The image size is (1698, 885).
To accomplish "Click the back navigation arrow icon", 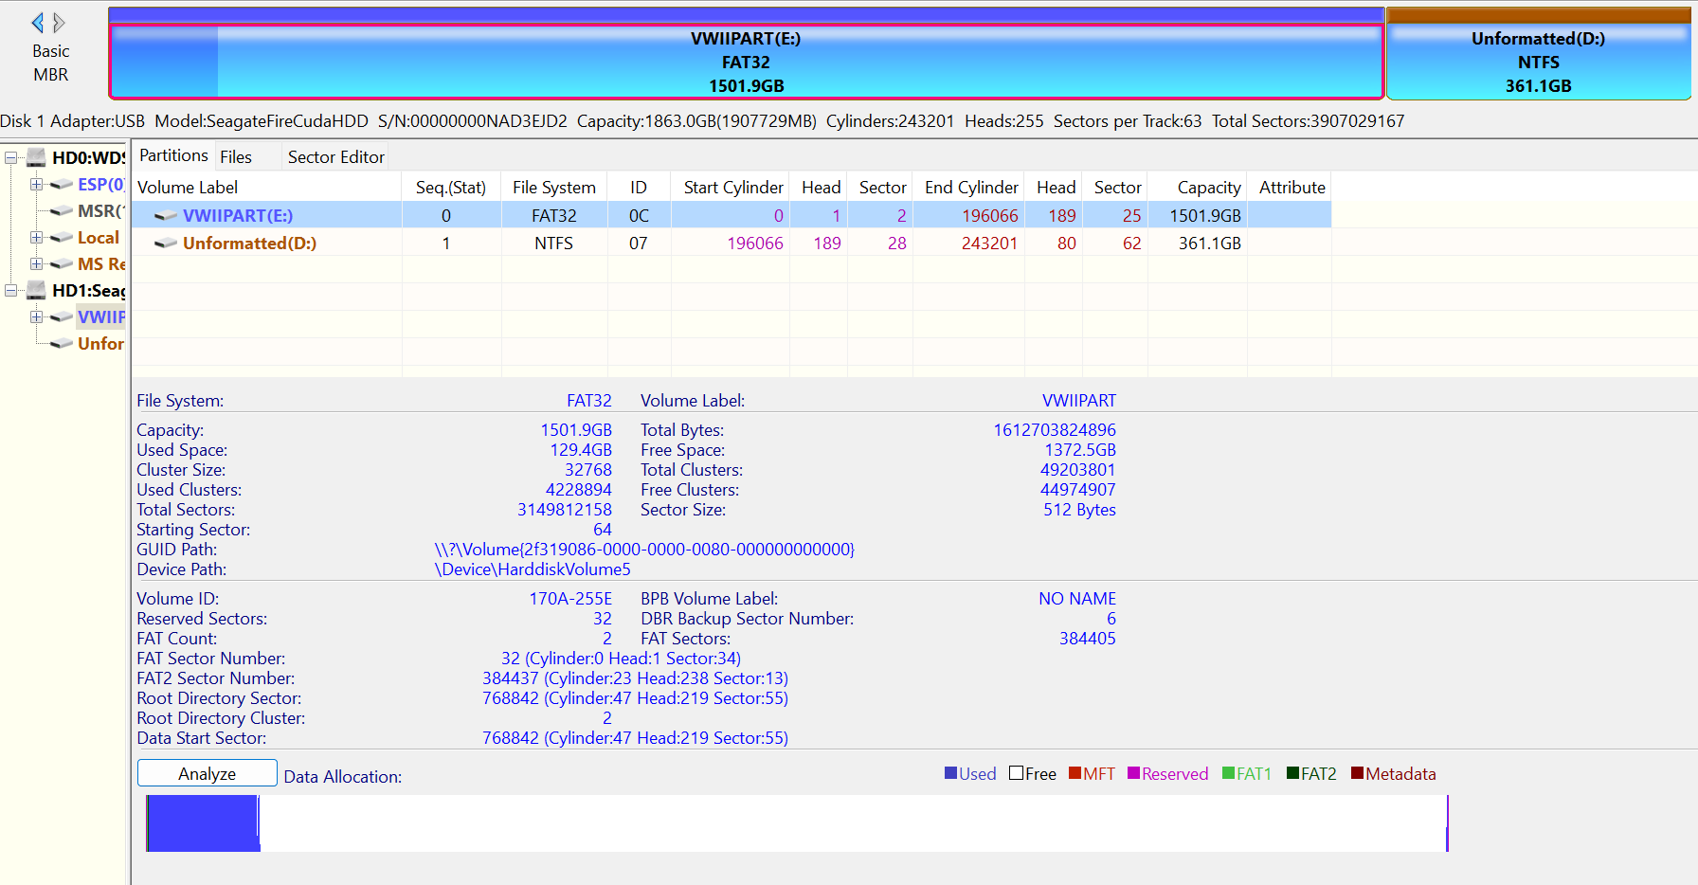I will 38,23.
